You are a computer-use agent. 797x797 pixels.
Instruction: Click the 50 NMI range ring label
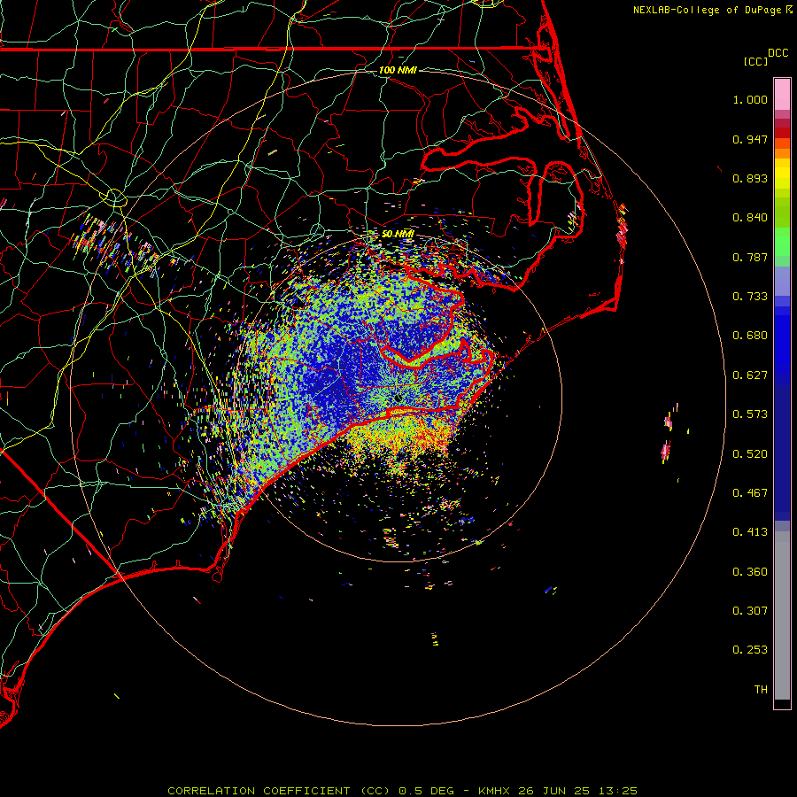[x=398, y=234]
